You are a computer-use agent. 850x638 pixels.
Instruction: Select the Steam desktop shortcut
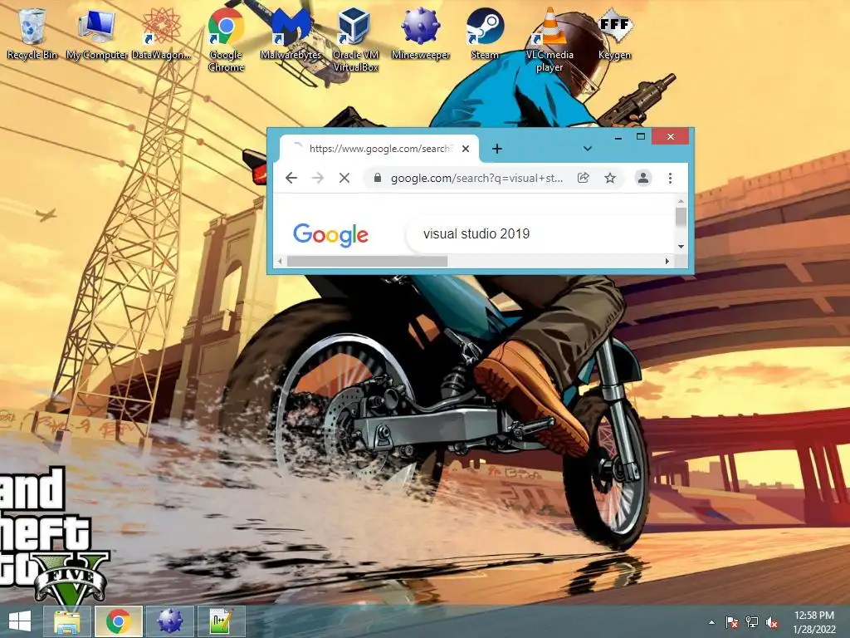(485, 32)
